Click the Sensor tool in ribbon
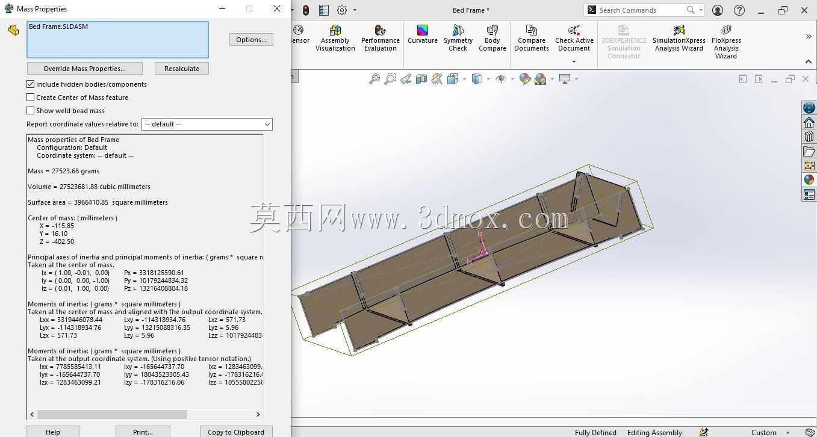 pos(299,34)
